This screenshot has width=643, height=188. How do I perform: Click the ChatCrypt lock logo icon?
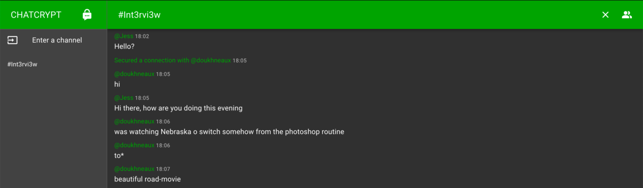click(x=87, y=15)
